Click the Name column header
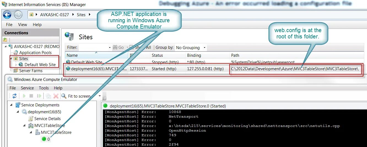 pyautogui.click(x=96, y=55)
